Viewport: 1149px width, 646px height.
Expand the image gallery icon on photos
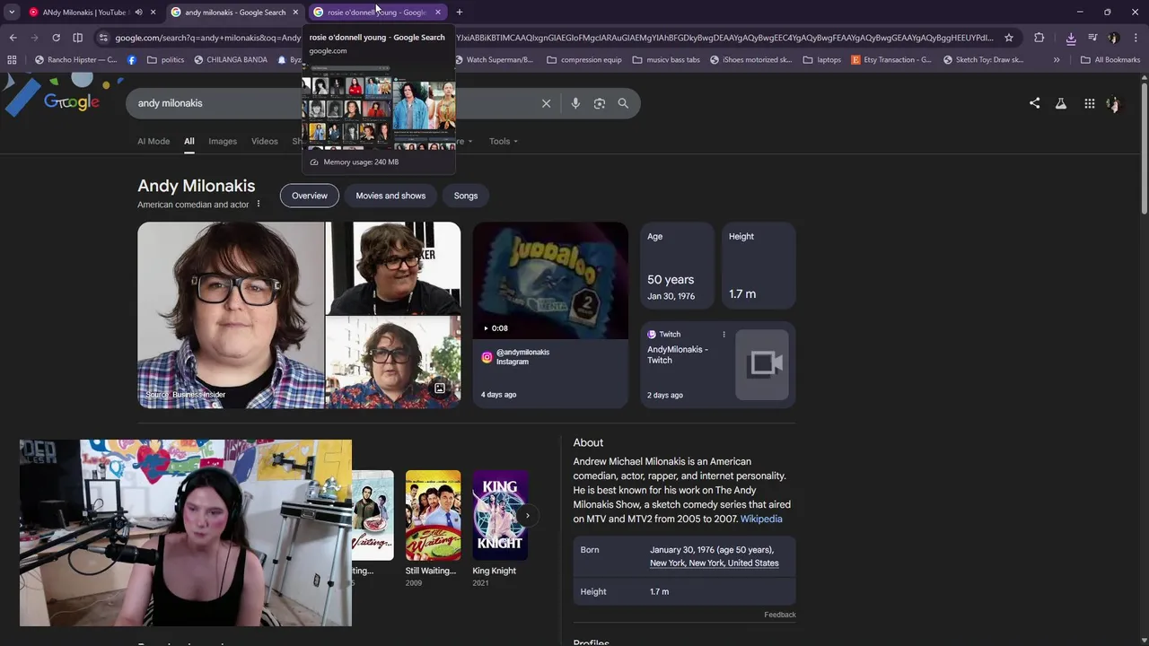click(440, 388)
